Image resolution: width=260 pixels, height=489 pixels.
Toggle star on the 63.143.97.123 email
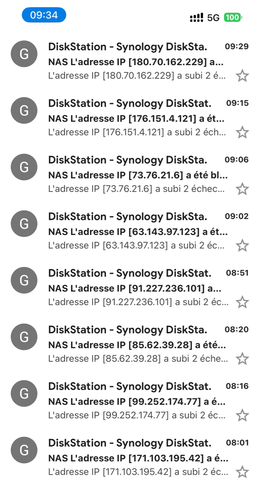tap(242, 246)
